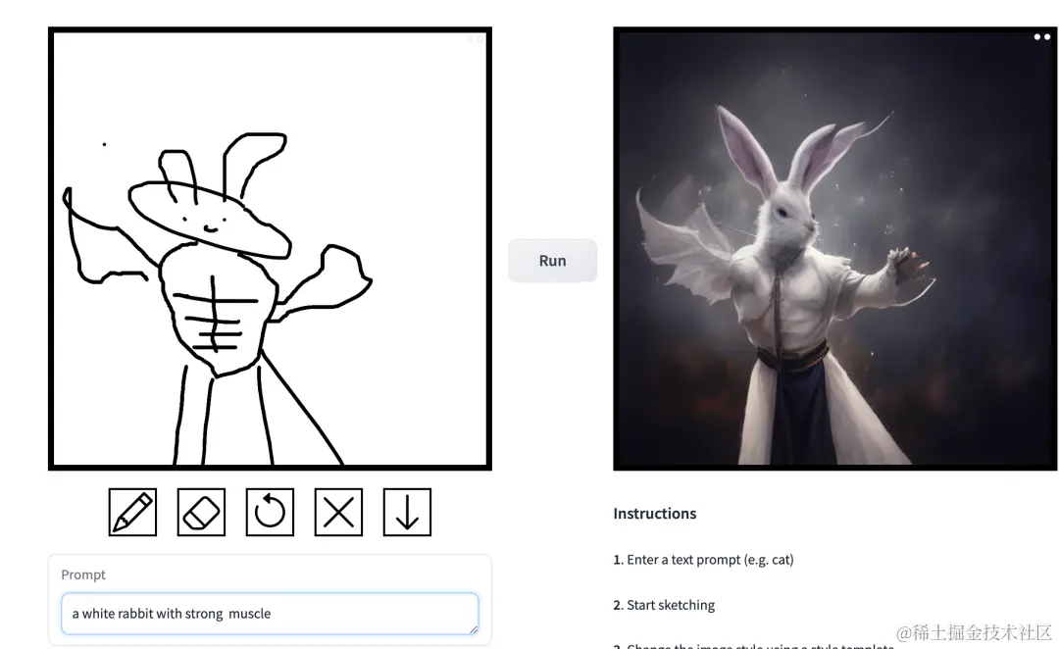Click the right white dot on output image
Viewport: 1059px width, 649px height.
click(x=1047, y=37)
